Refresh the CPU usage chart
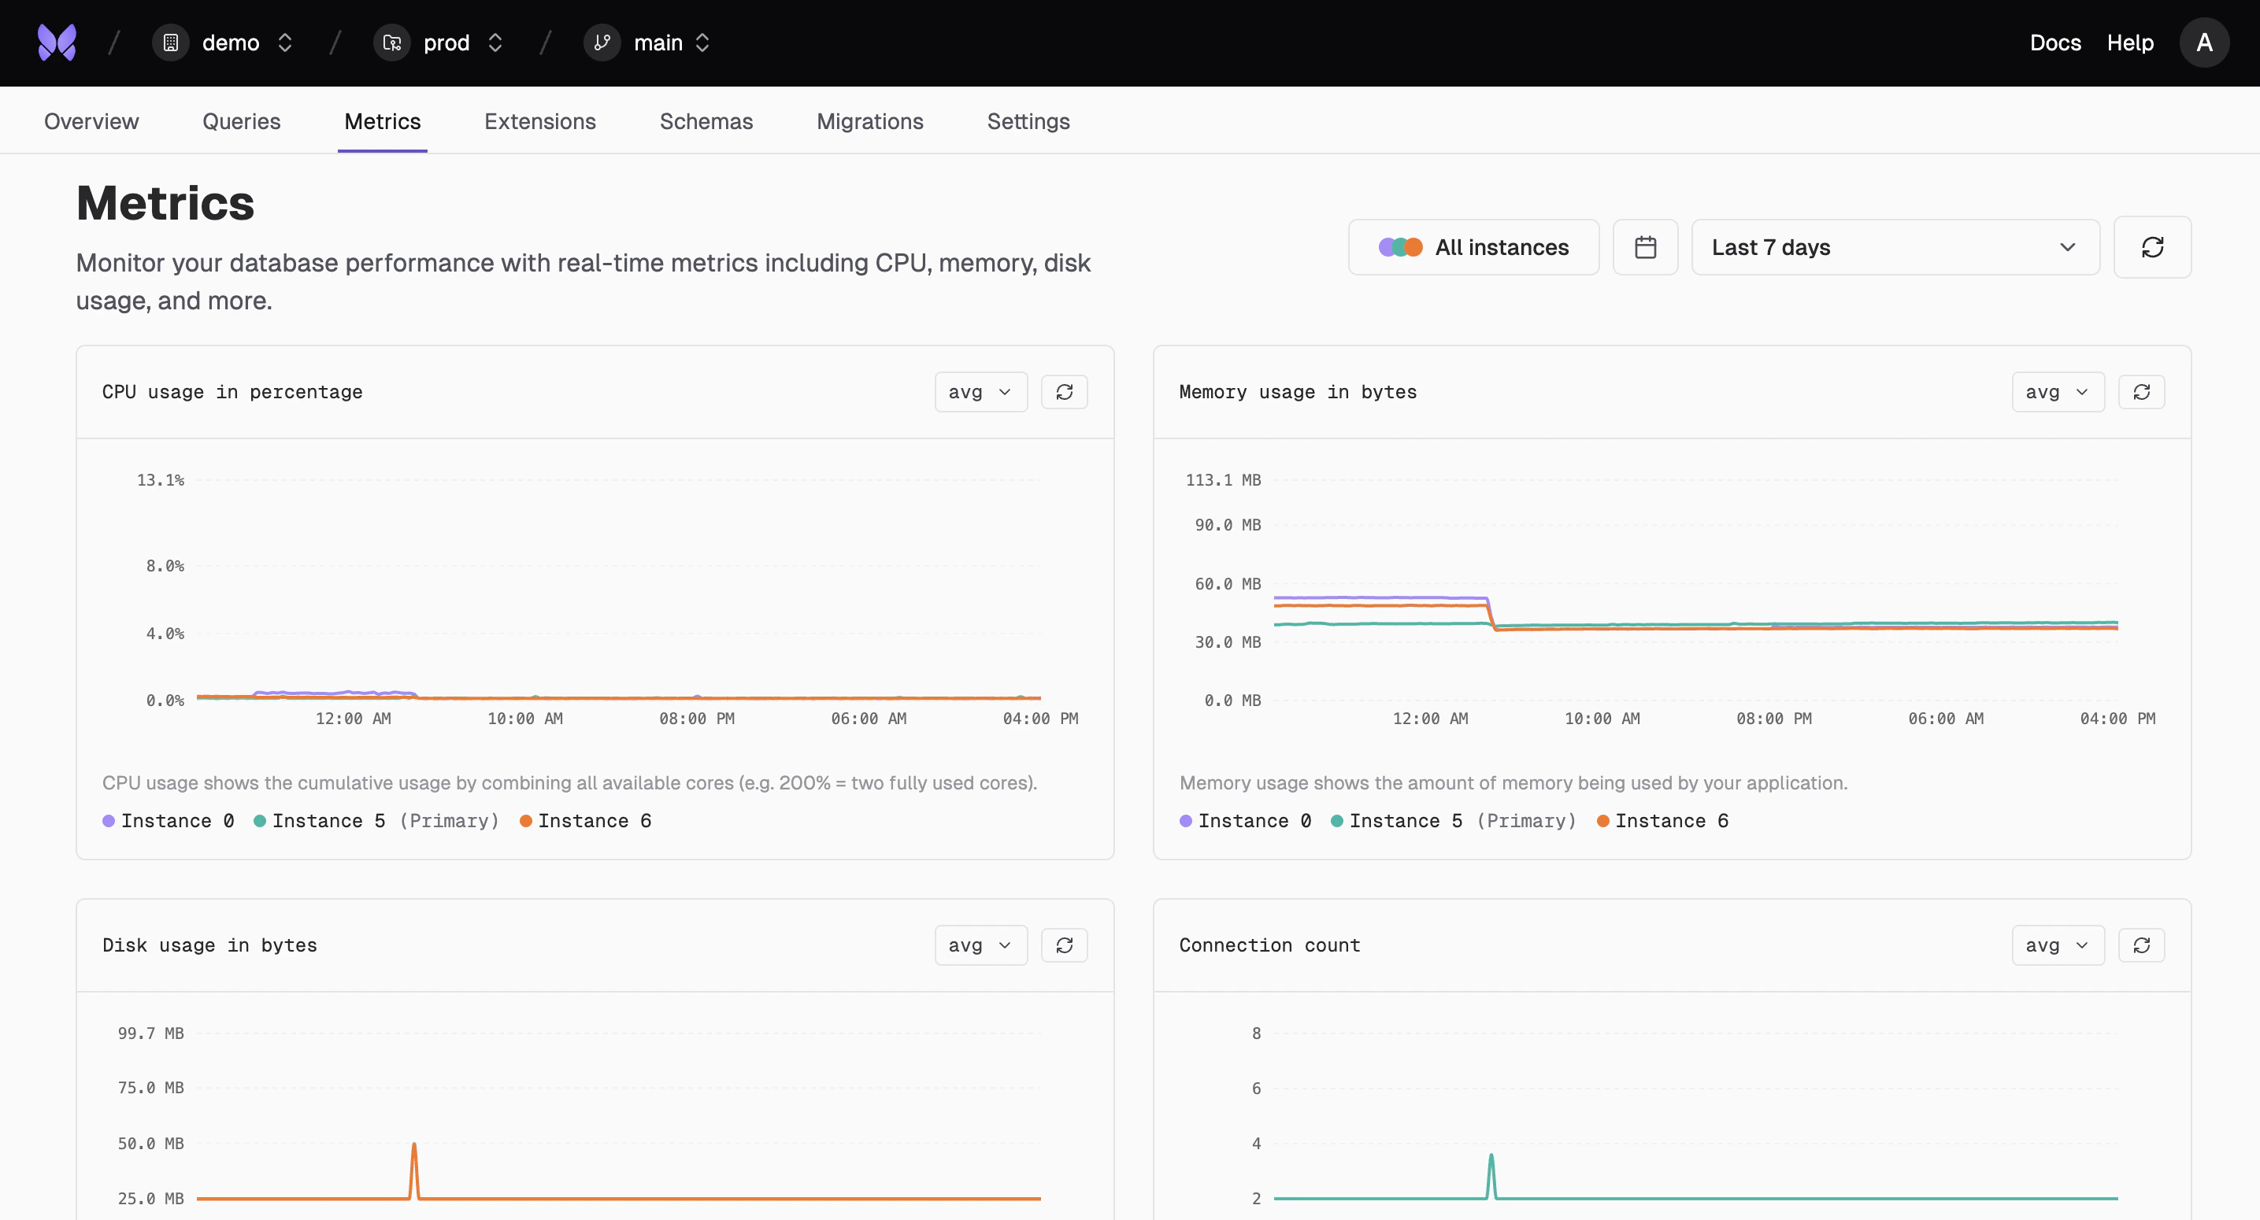Image resolution: width=2260 pixels, height=1220 pixels. 1064,392
